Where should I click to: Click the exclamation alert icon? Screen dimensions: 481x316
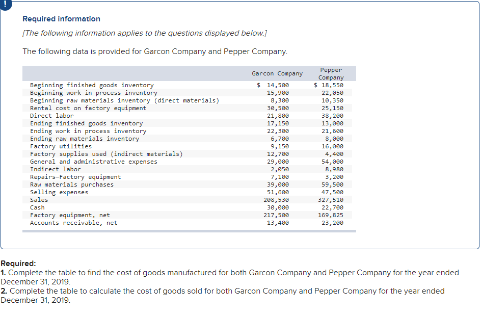click(5, 4)
